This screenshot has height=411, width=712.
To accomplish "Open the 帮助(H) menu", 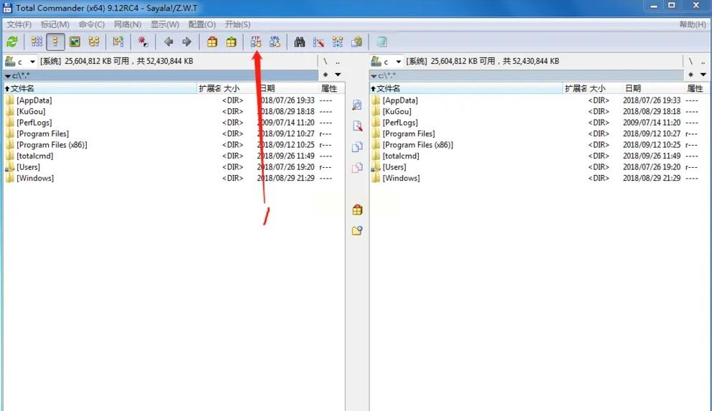I will [693, 24].
